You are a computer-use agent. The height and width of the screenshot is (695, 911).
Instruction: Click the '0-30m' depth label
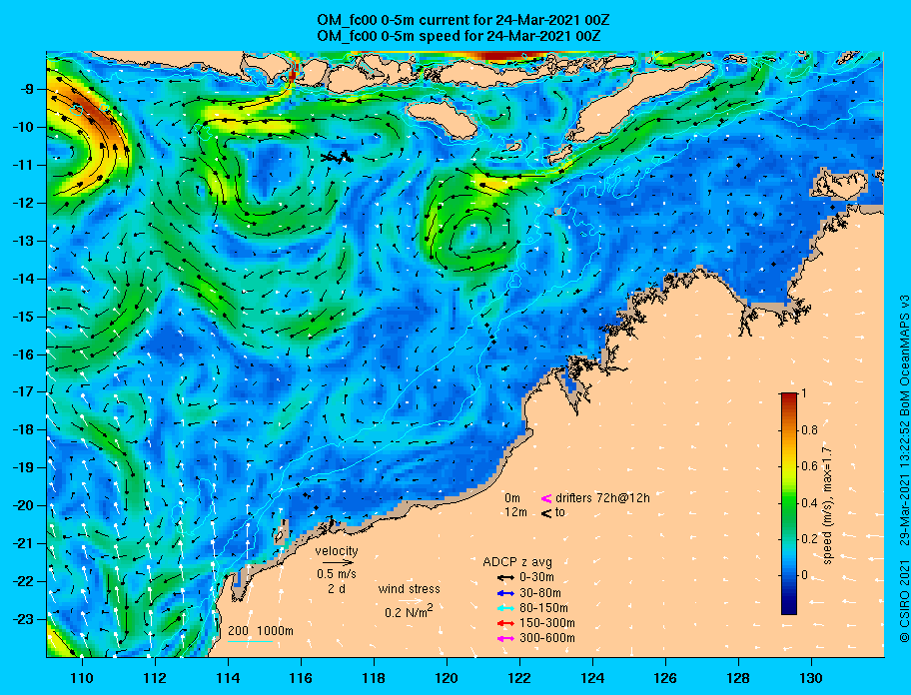pos(536,578)
